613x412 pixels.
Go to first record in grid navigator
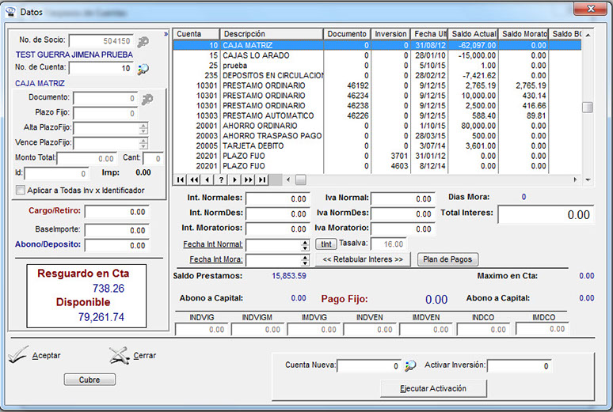click(181, 180)
